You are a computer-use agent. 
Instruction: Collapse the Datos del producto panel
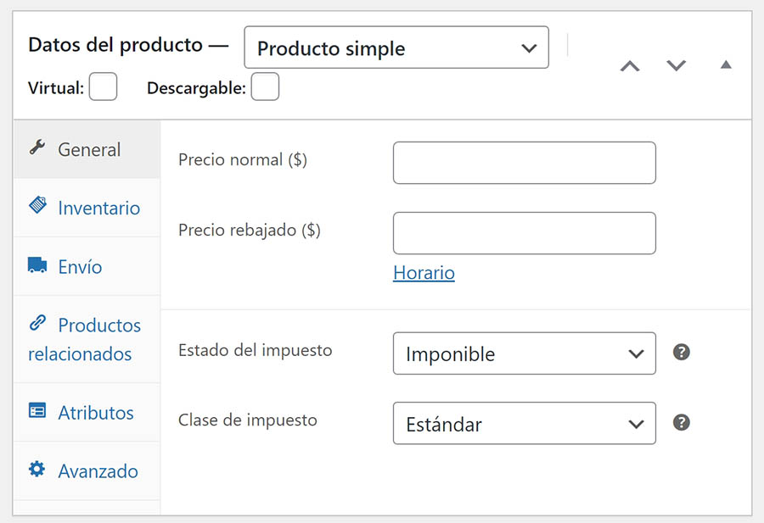pos(726,64)
